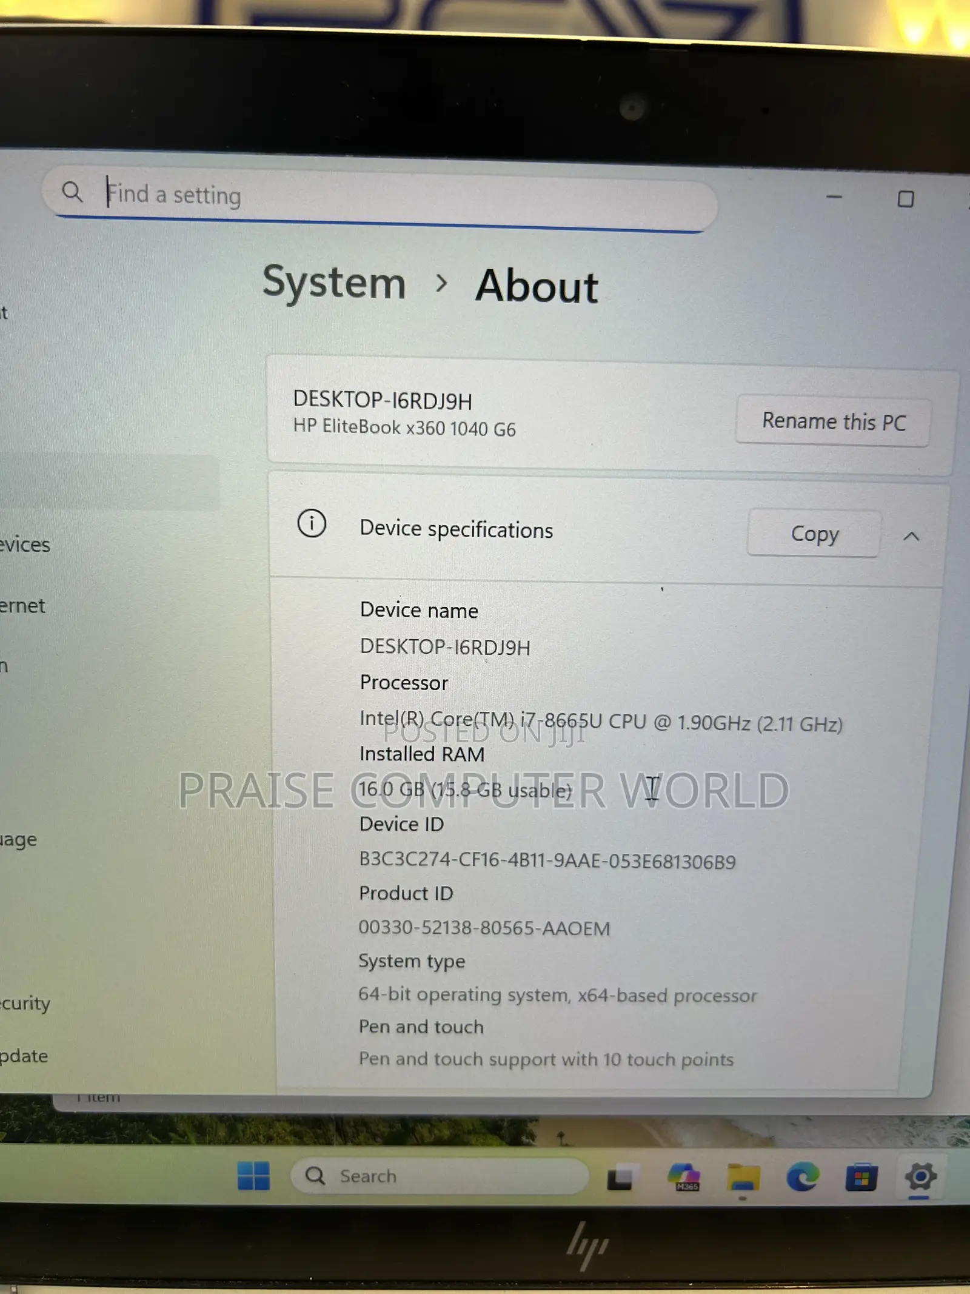Click the System type label
Viewport: 970px width, 1294px height.
412,961
